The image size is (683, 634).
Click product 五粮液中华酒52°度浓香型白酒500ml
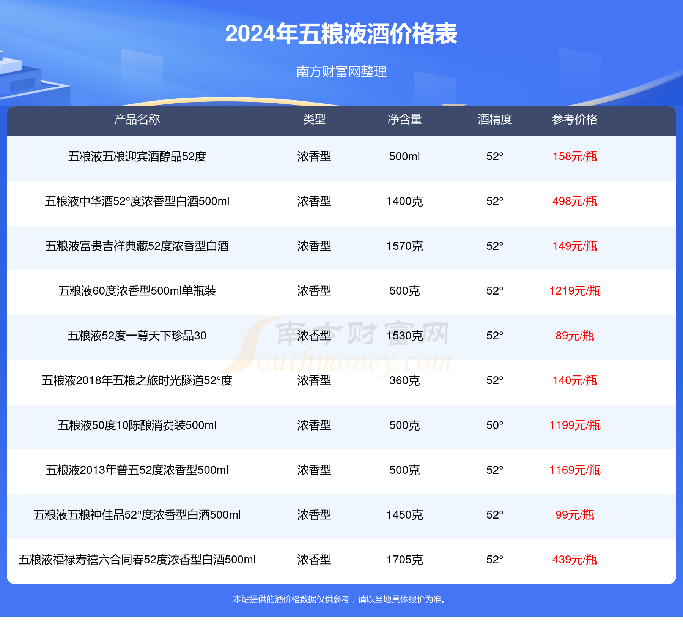(x=137, y=201)
